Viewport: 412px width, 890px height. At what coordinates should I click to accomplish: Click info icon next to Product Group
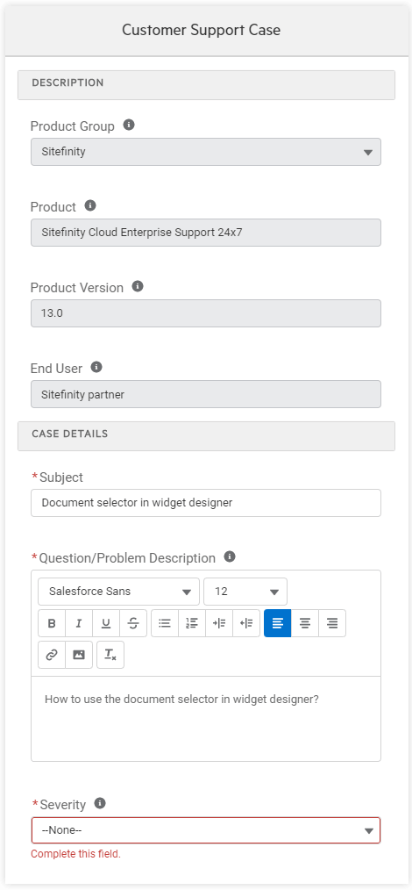(129, 125)
